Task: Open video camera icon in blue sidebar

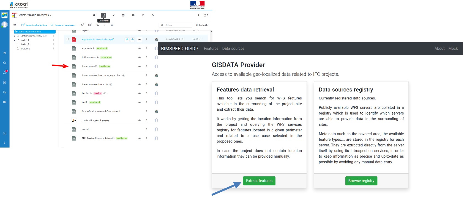Action: click(5, 102)
